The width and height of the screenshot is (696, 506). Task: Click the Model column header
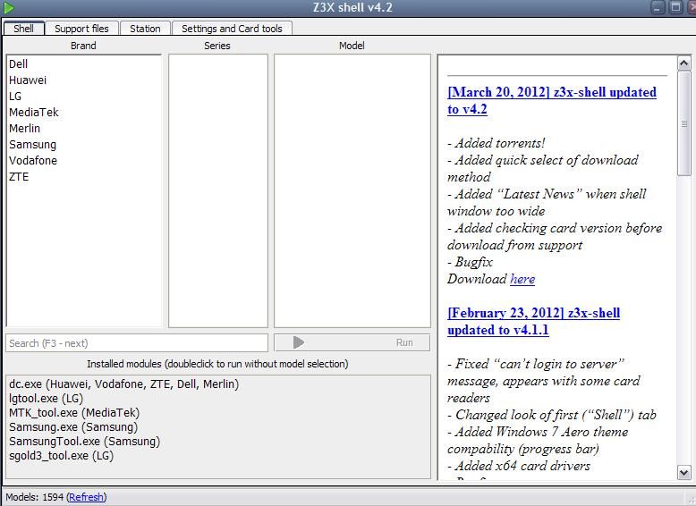click(352, 46)
